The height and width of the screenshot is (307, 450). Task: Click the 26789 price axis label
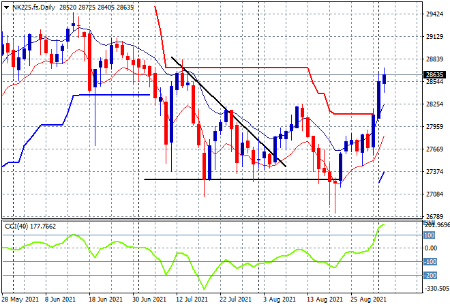434,216
